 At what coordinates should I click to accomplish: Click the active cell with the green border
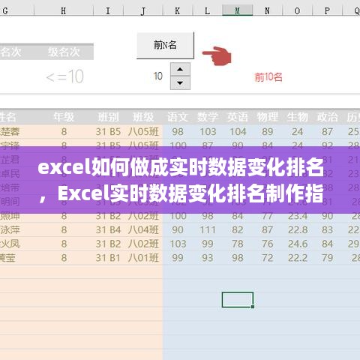pyautogui.click(x=238, y=300)
